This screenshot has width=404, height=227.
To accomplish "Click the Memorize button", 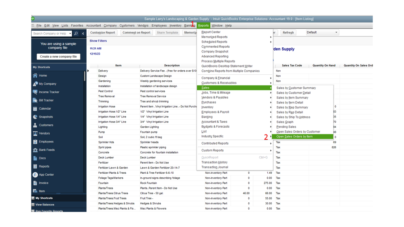I will 190,33.
